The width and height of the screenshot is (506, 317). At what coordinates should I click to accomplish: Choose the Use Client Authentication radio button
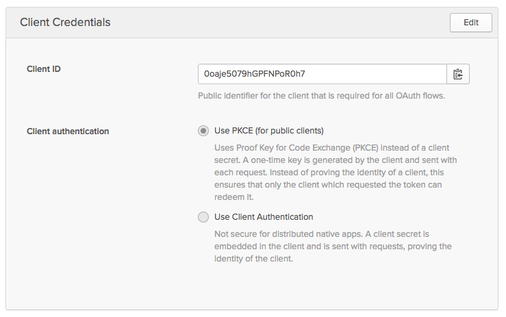(x=203, y=217)
